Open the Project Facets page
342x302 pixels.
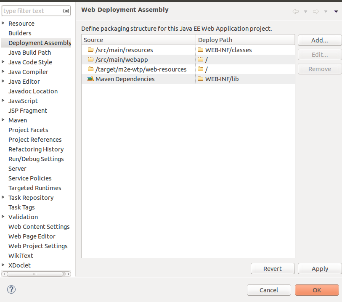[x=28, y=130]
